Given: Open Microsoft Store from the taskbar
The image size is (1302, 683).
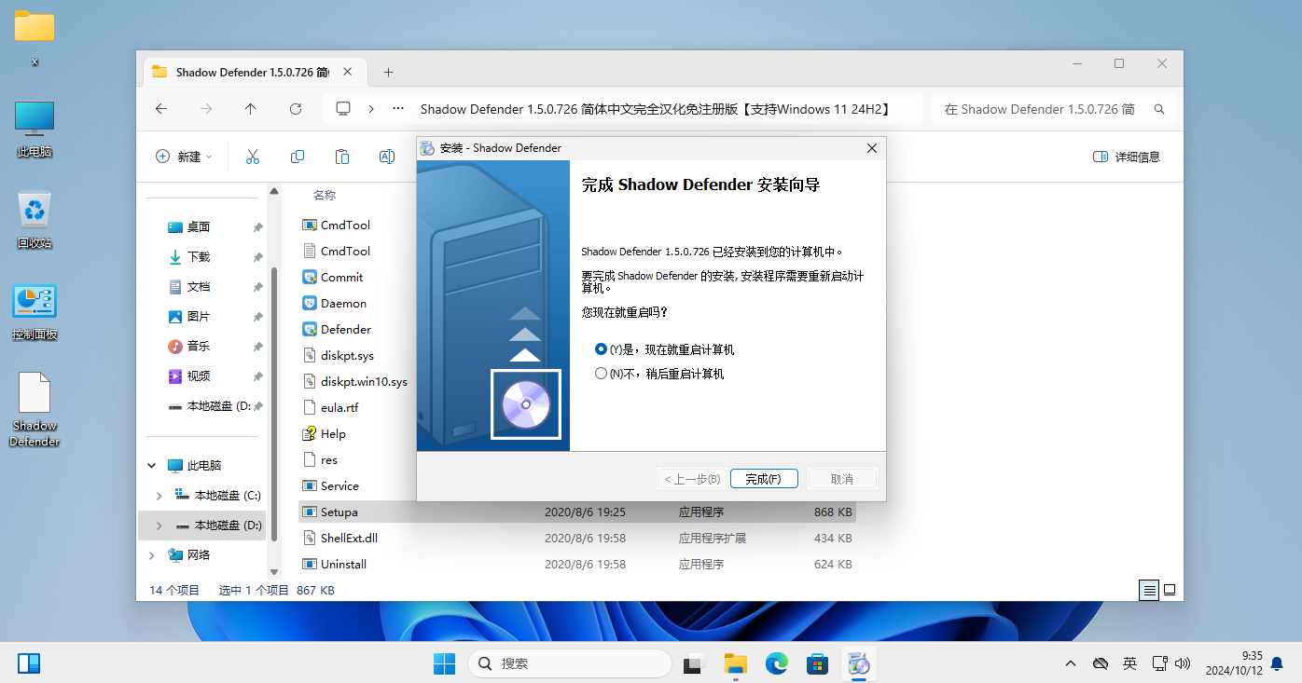Looking at the screenshot, I should (818, 663).
